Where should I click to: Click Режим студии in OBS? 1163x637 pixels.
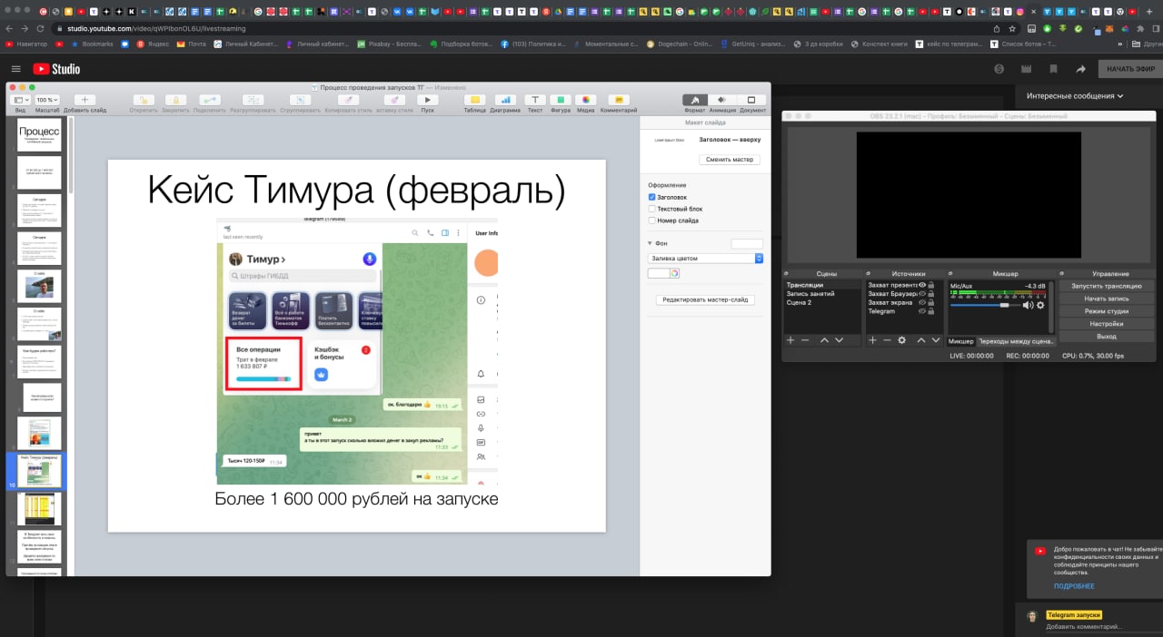(x=1106, y=311)
